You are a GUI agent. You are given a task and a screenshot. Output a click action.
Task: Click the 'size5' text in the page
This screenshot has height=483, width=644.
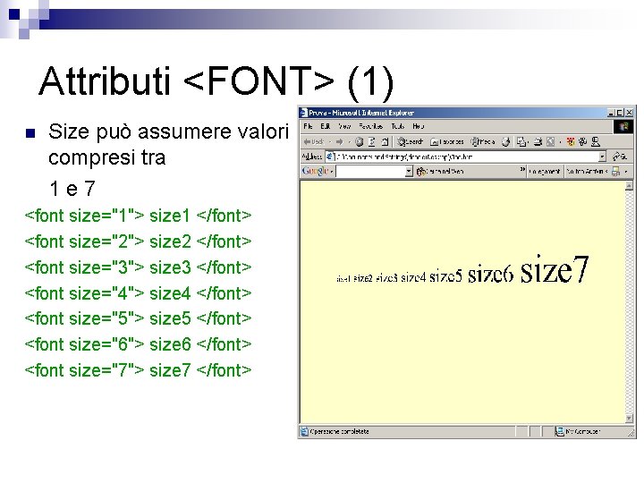click(x=445, y=275)
